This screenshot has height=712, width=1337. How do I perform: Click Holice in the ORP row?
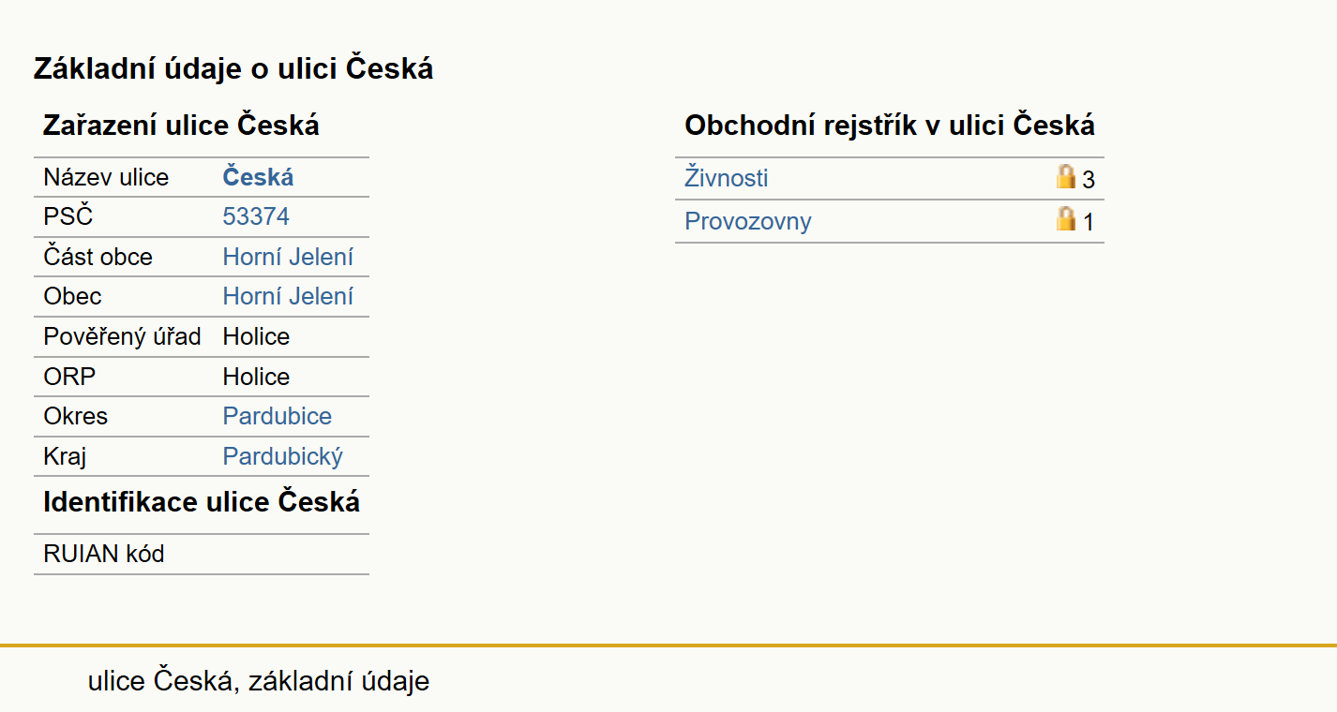(x=256, y=377)
